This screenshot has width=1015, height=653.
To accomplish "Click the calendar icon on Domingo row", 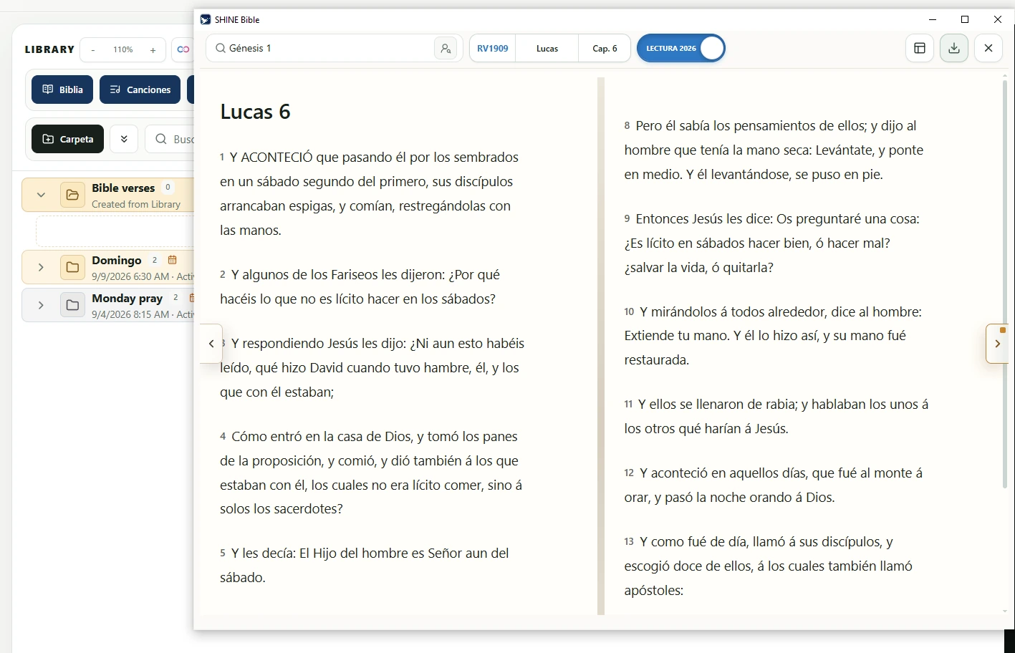I will tap(172, 260).
